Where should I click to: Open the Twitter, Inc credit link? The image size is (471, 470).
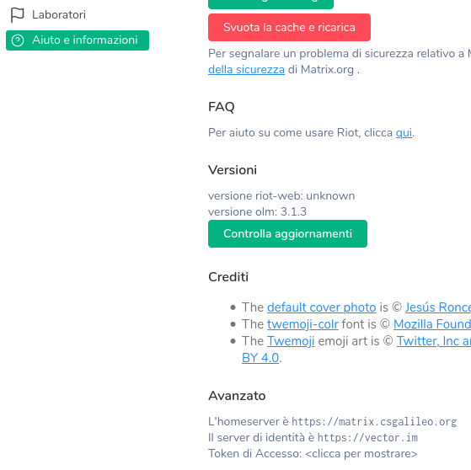(434, 341)
